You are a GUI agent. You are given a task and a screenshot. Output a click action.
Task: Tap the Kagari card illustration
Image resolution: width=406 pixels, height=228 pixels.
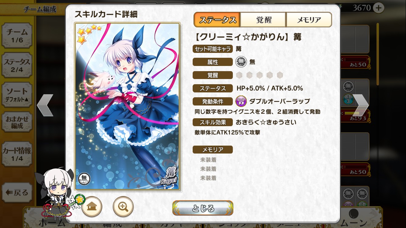pos(127,106)
